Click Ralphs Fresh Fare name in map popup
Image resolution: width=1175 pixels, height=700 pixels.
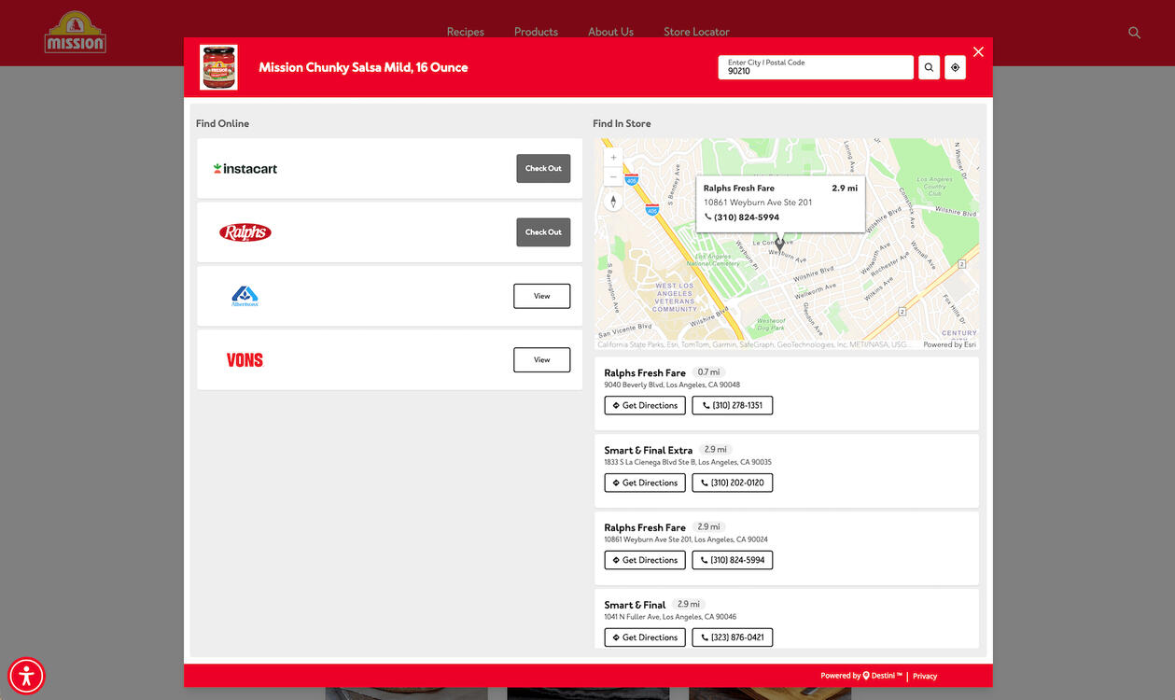pyautogui.click(x=739, y=189)
